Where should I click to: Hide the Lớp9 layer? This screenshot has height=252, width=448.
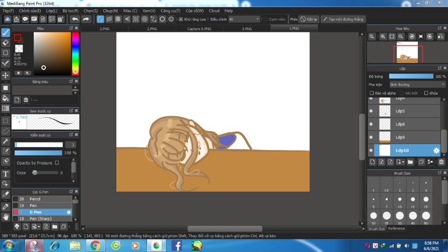tap(371, 137)
